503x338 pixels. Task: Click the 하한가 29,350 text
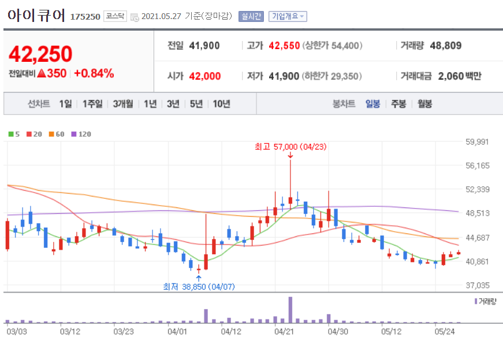[331, 76]
